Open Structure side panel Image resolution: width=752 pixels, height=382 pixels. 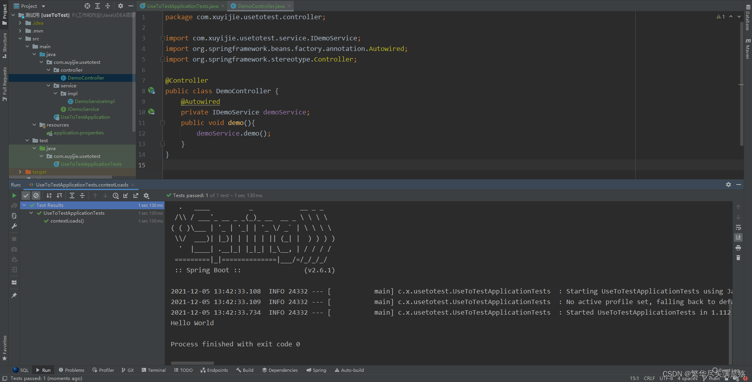(5, 45)
